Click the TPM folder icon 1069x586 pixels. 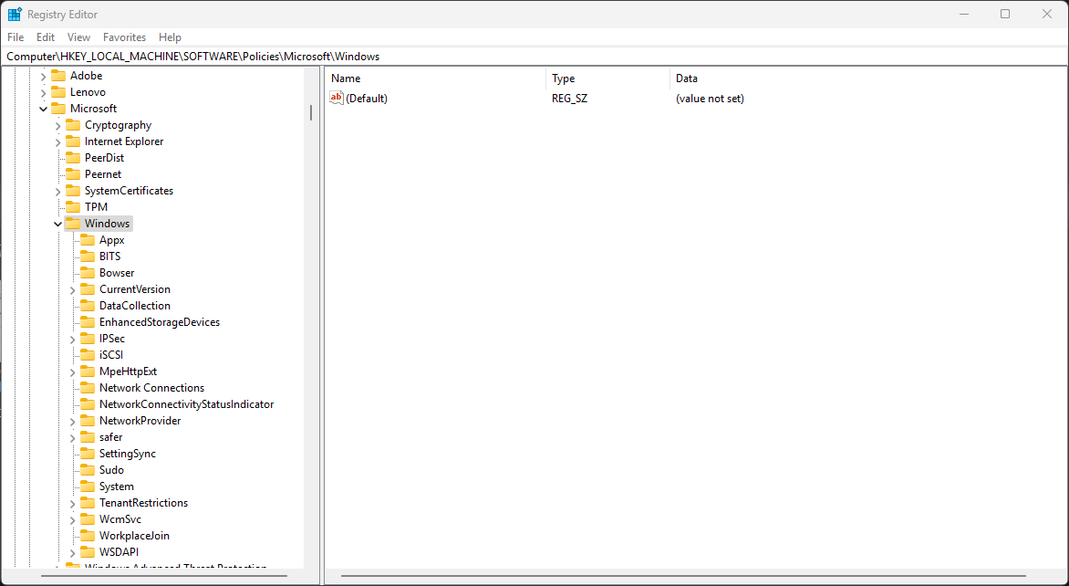point(73,207)
